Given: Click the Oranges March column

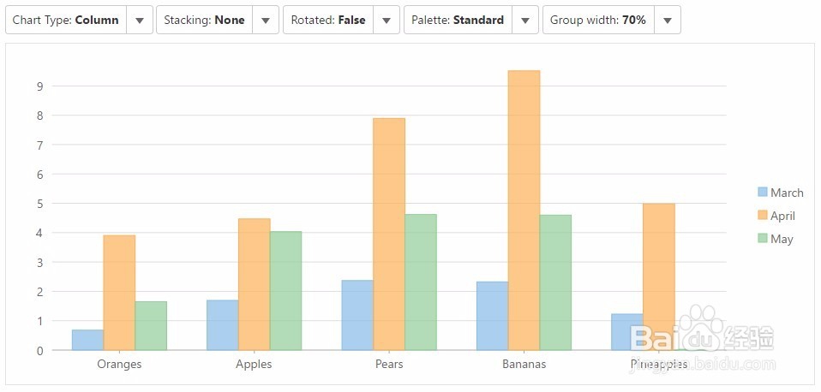Looking at the screenshot, I should click(87, 340).
